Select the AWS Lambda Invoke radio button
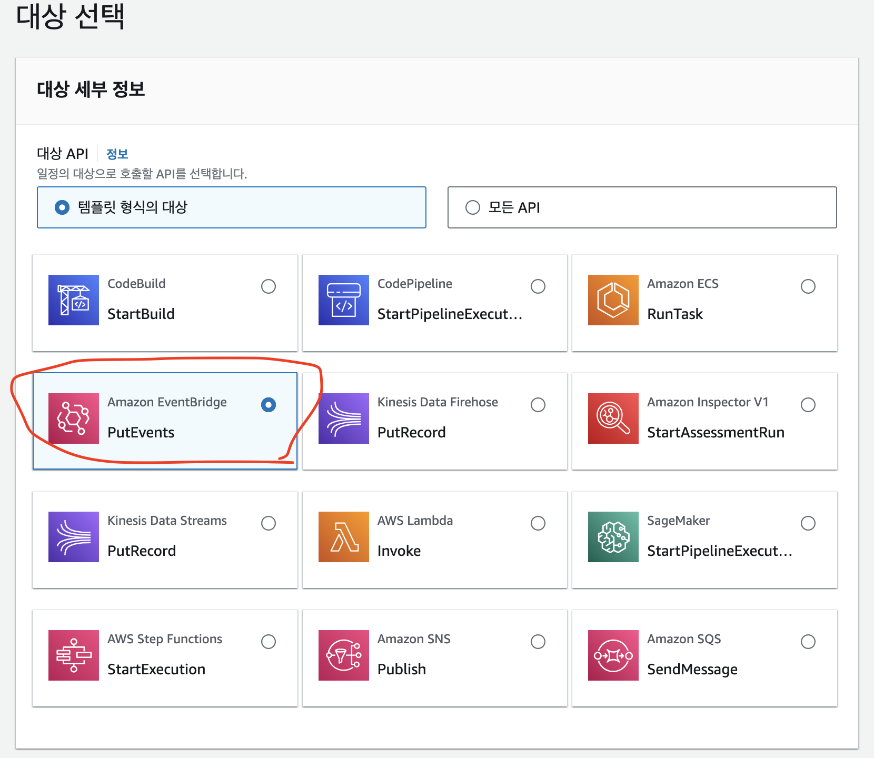Screen dimensions: 874x758 tap(538, 523)
